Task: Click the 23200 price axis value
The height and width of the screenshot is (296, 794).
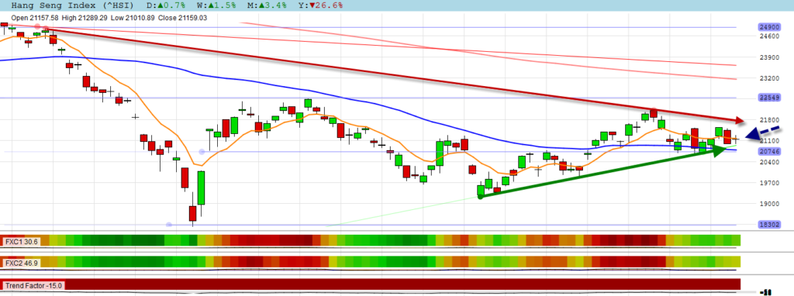Action: pos(768,78)
